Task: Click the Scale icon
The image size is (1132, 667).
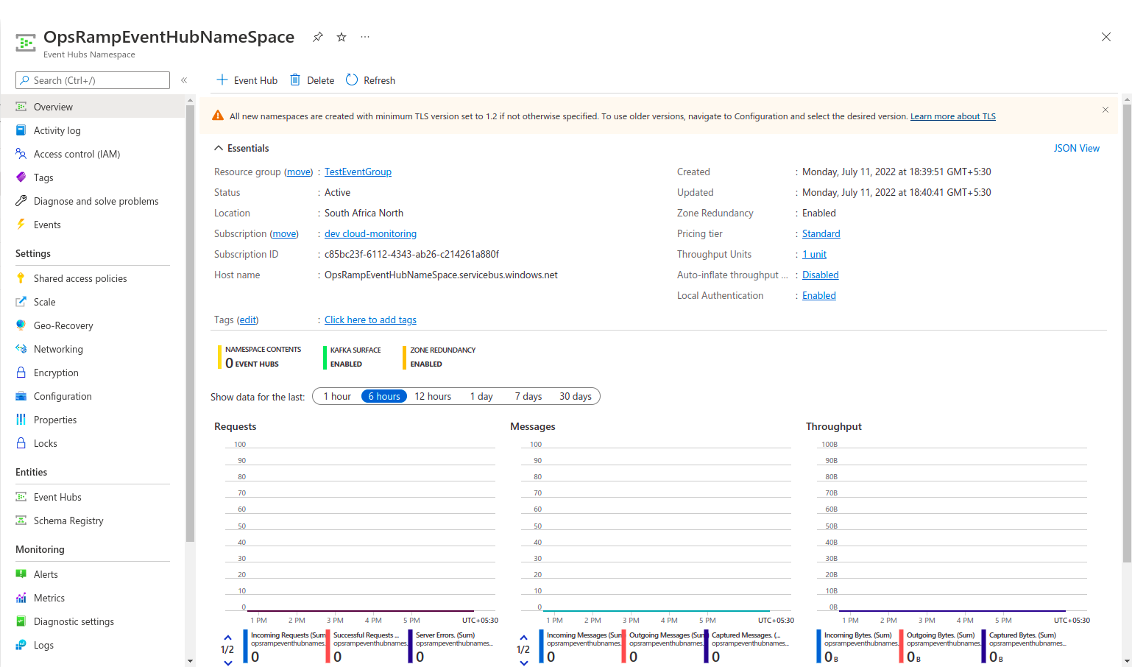Action: point(21,302)
